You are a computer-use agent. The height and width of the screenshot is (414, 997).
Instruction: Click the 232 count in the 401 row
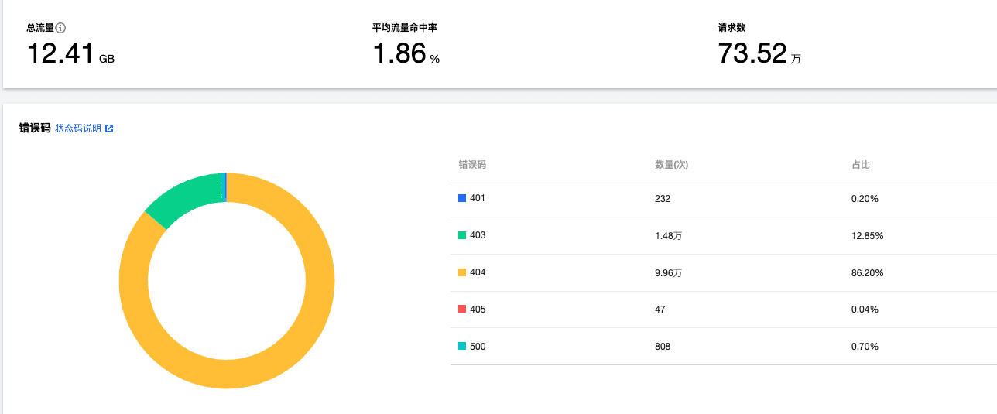click(x=663, y=199)
